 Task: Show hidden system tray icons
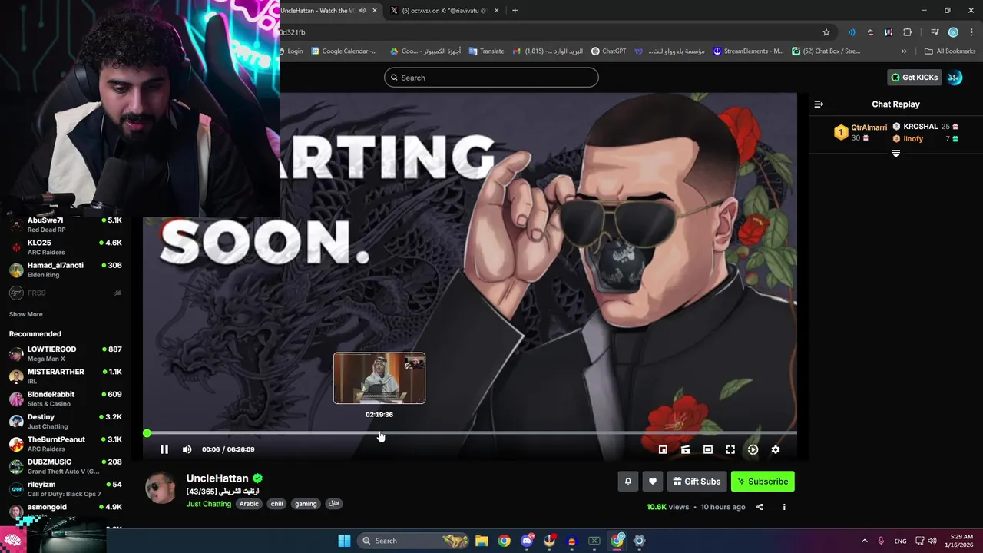pos(864,541)
